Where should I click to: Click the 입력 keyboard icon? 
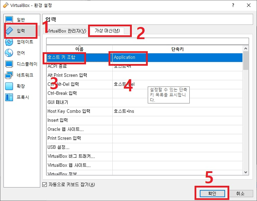9,30
